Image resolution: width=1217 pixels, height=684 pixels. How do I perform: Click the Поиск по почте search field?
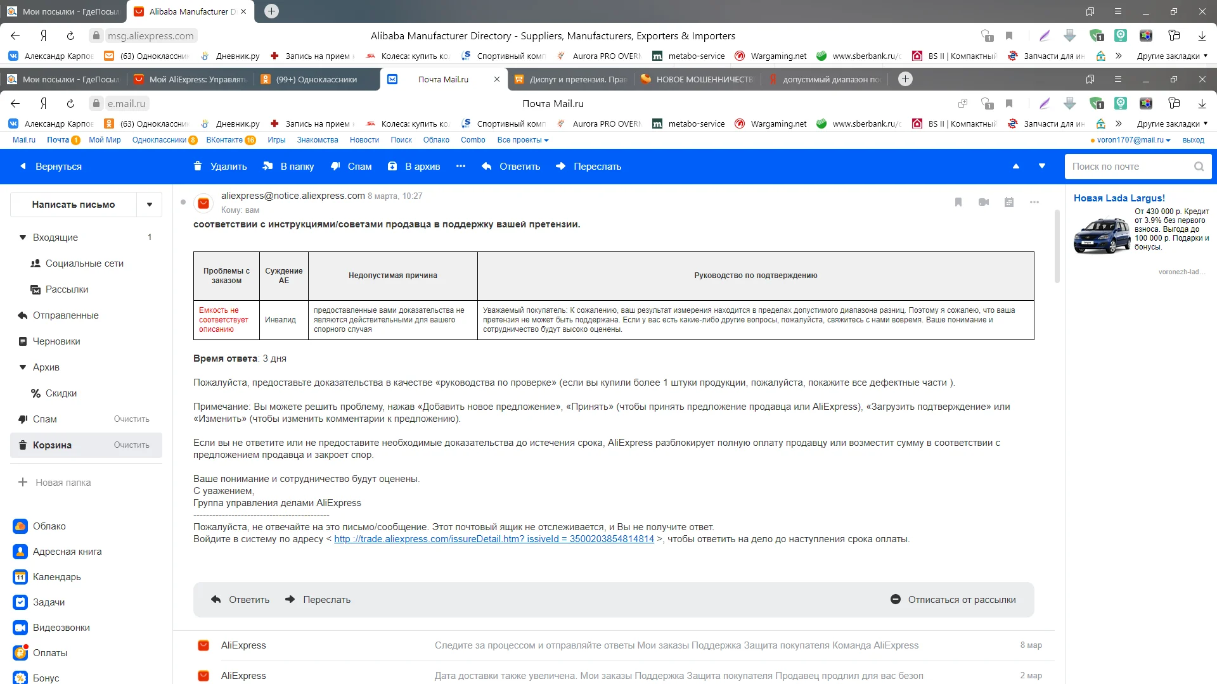1128,167
